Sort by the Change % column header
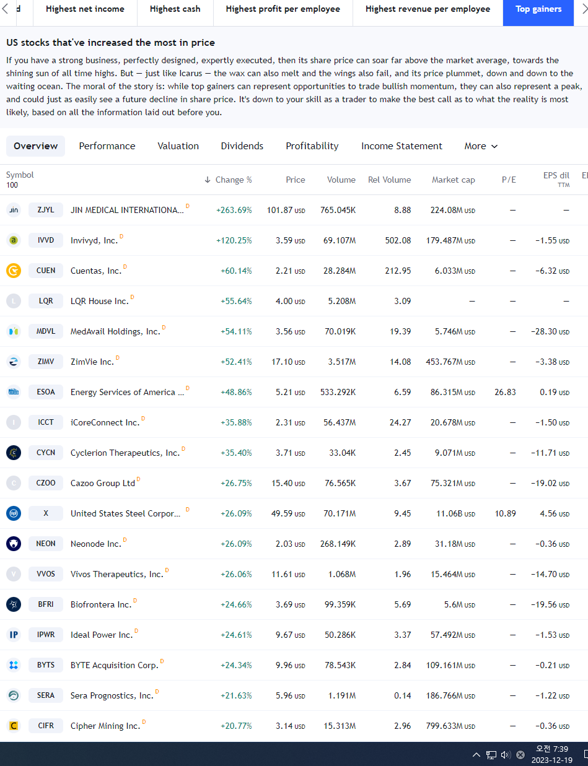 pyautogui.click(x=228, y=180)
